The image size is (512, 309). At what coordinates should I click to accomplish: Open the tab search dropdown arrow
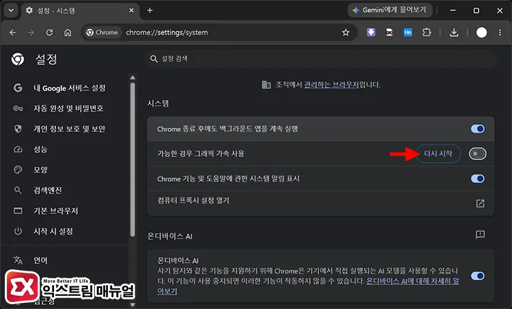(x=11, y=10)
